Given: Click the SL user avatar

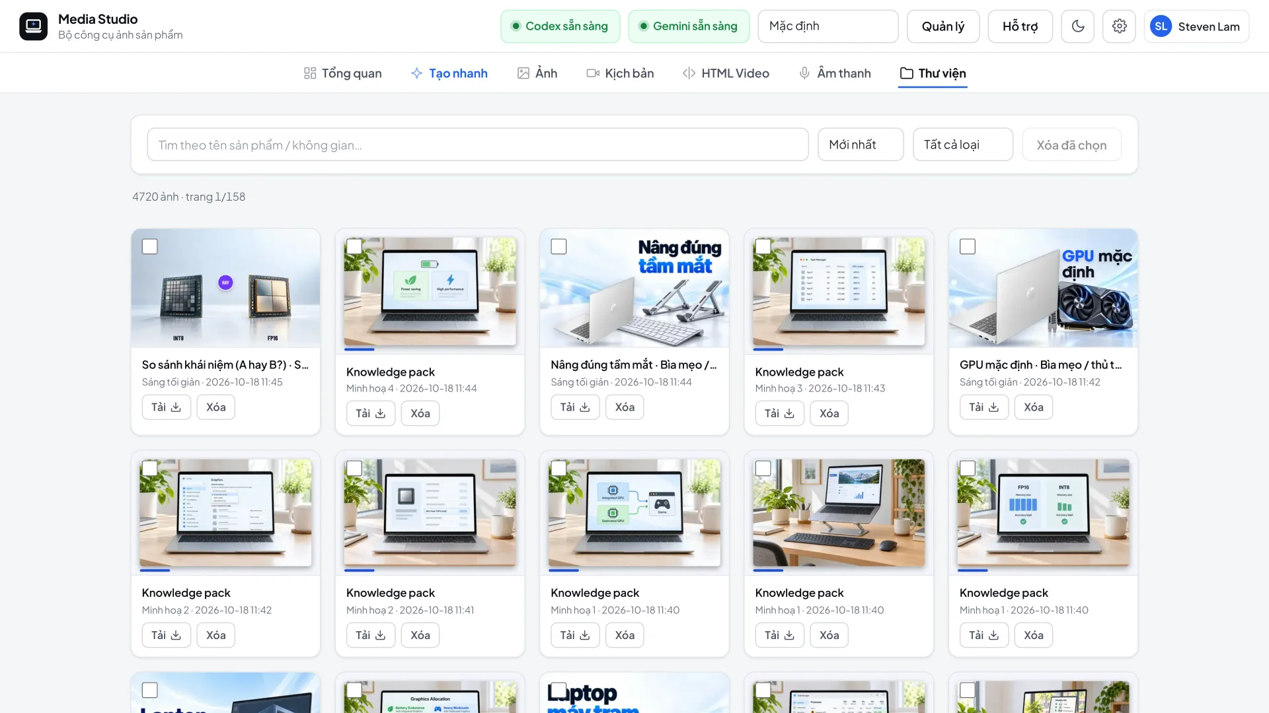Looking at the screenshot, I should [1161, 26].
